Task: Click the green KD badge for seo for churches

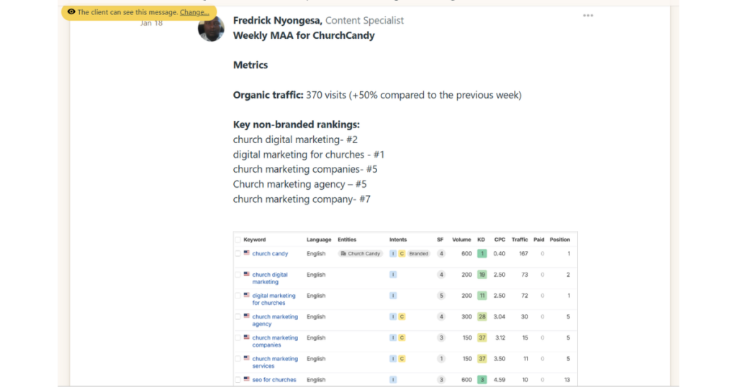Action: pos(481,380)
